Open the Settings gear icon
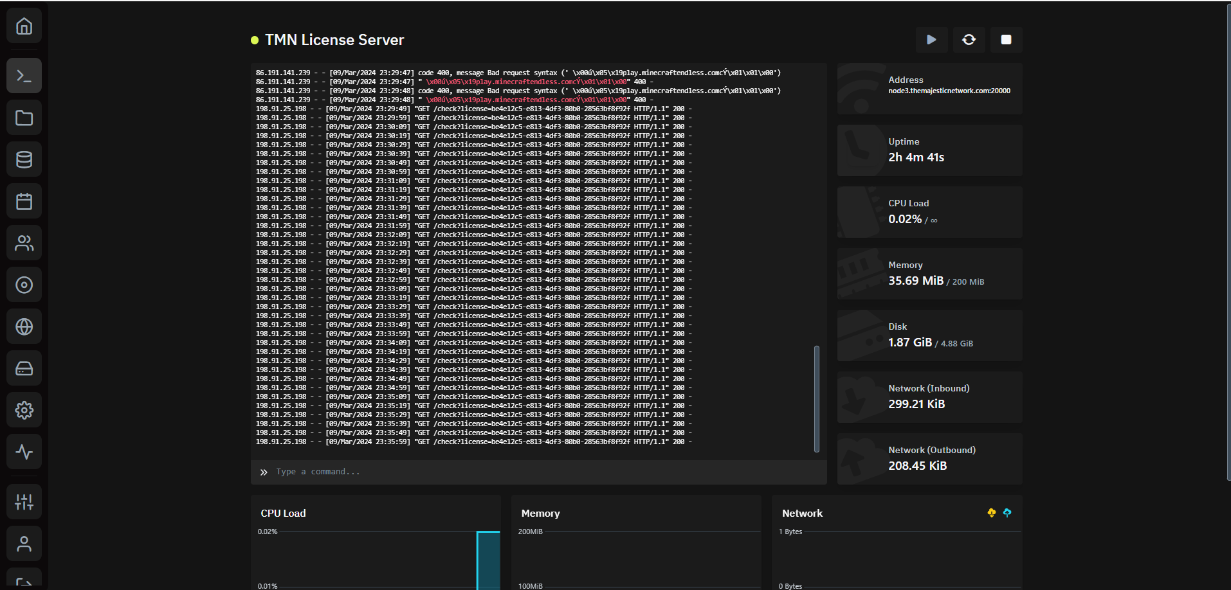Image resolution: width=1231 pixels, height=590 pixels. 24,410
